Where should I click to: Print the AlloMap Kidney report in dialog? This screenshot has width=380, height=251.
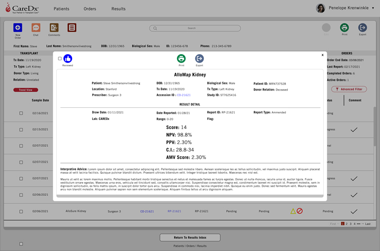[181, 59]
